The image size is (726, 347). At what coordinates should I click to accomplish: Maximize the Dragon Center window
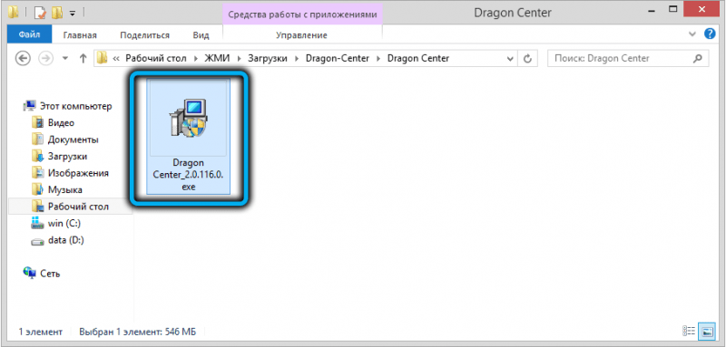coord(672,8)
